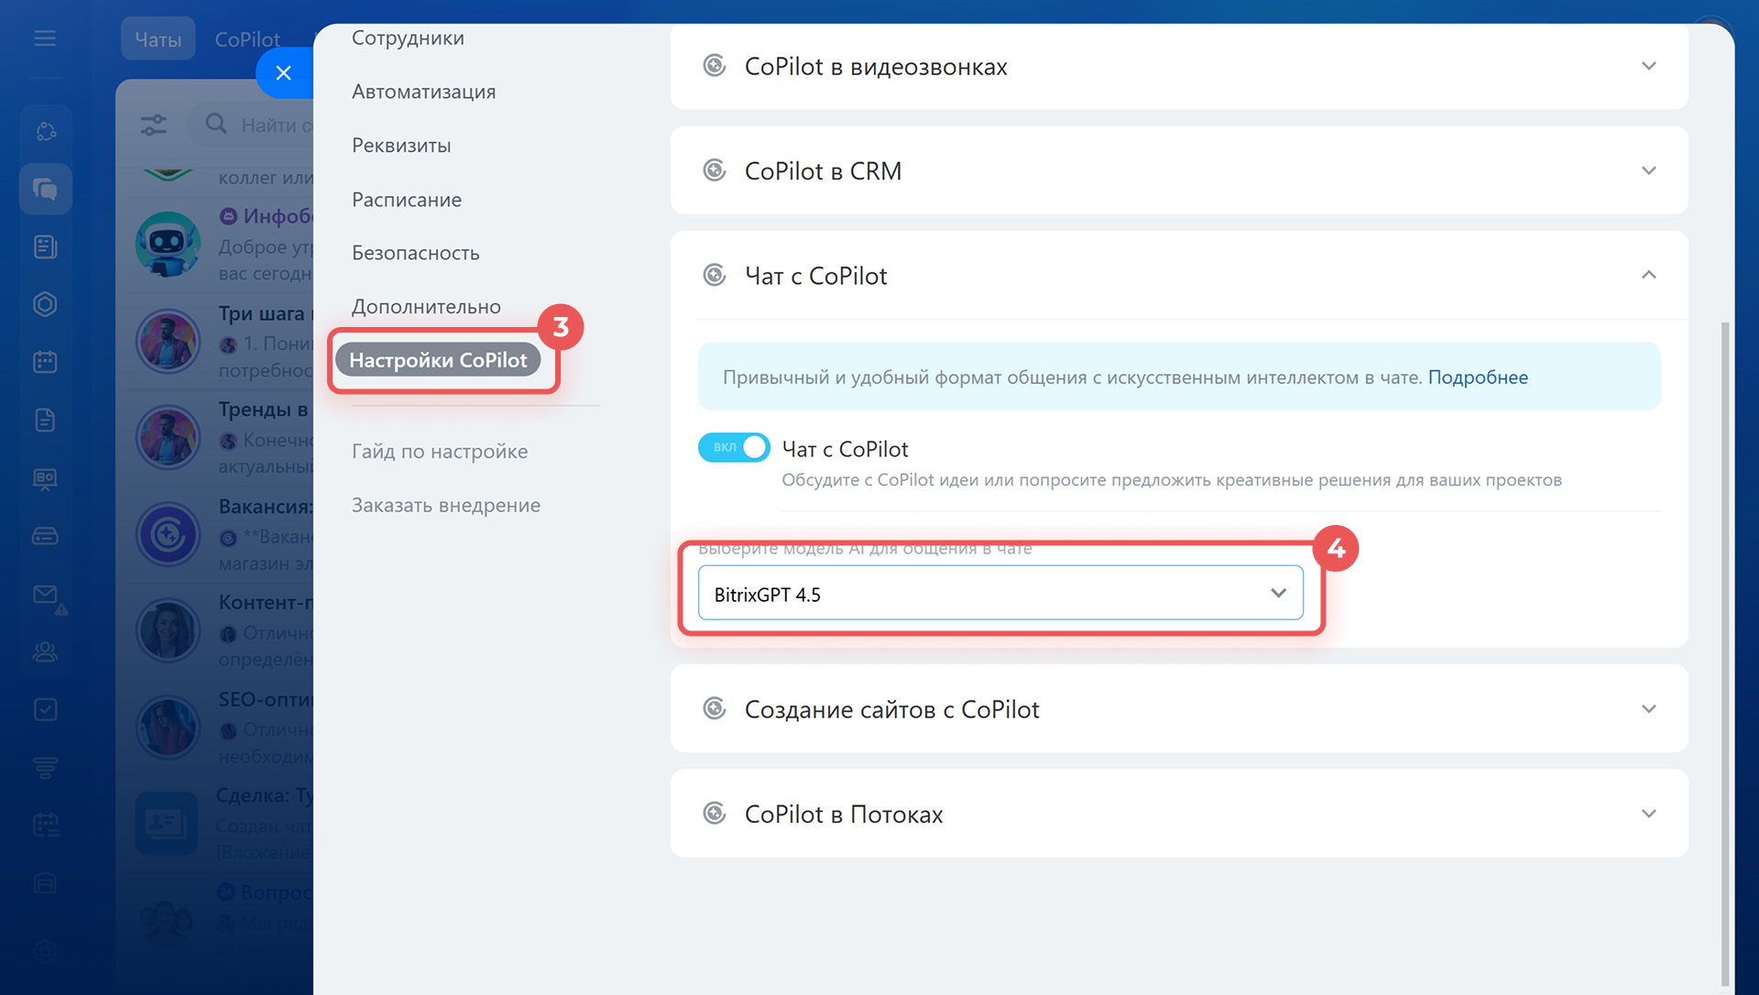Open the tasks checkmark sidebar icon
Screen dimensions: 1759x995
[45, 709]
